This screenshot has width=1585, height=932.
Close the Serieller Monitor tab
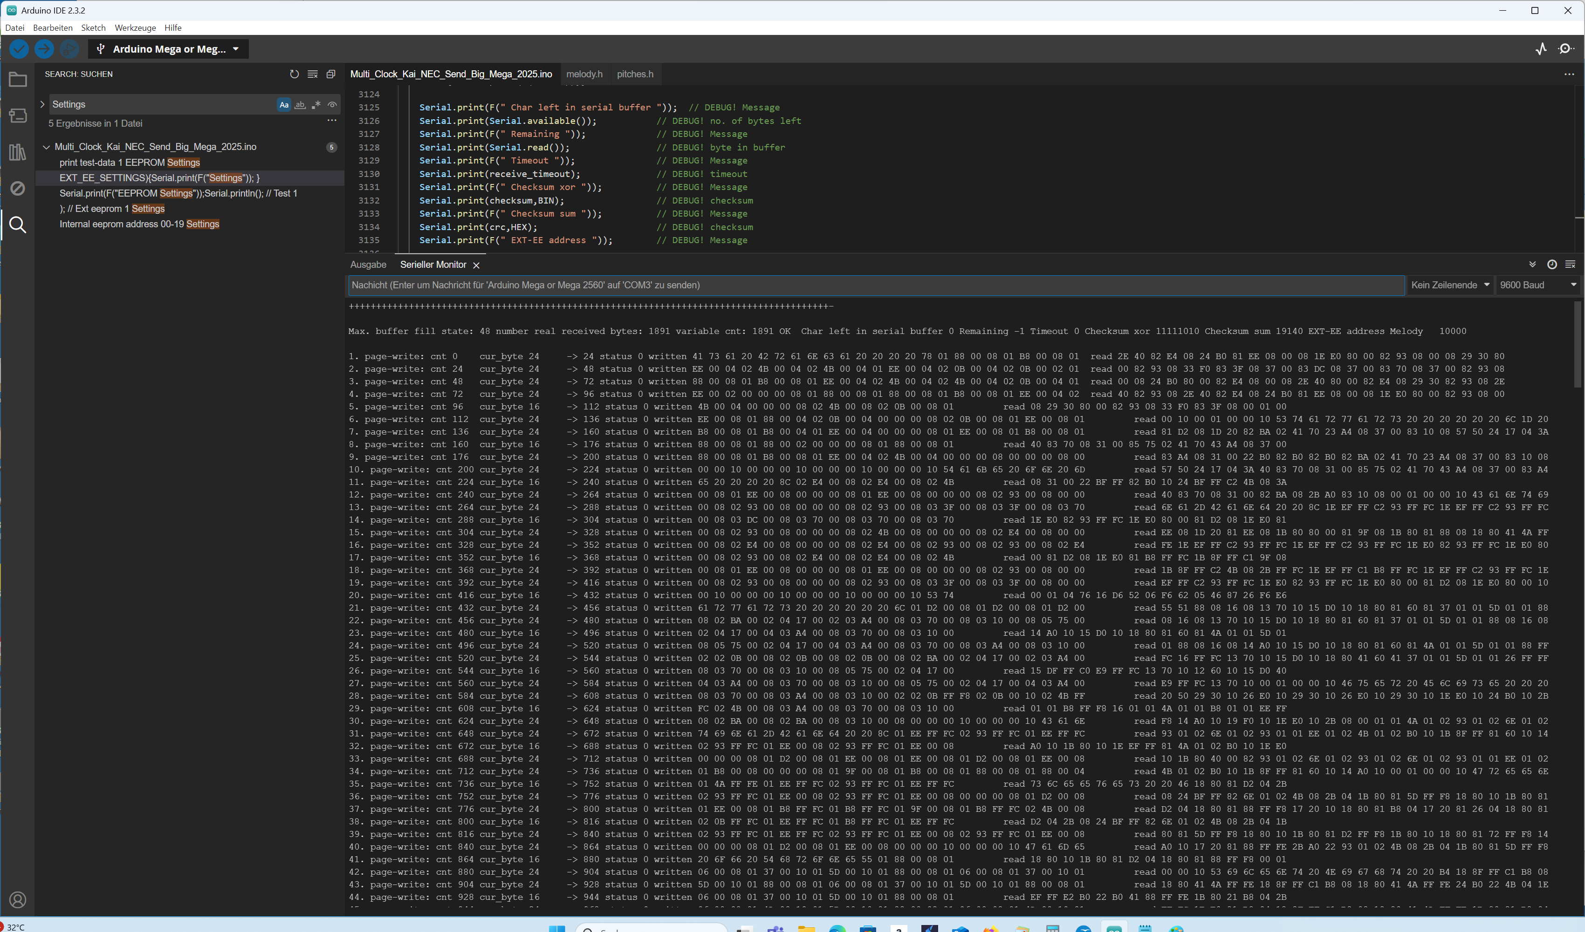(476, 265)
